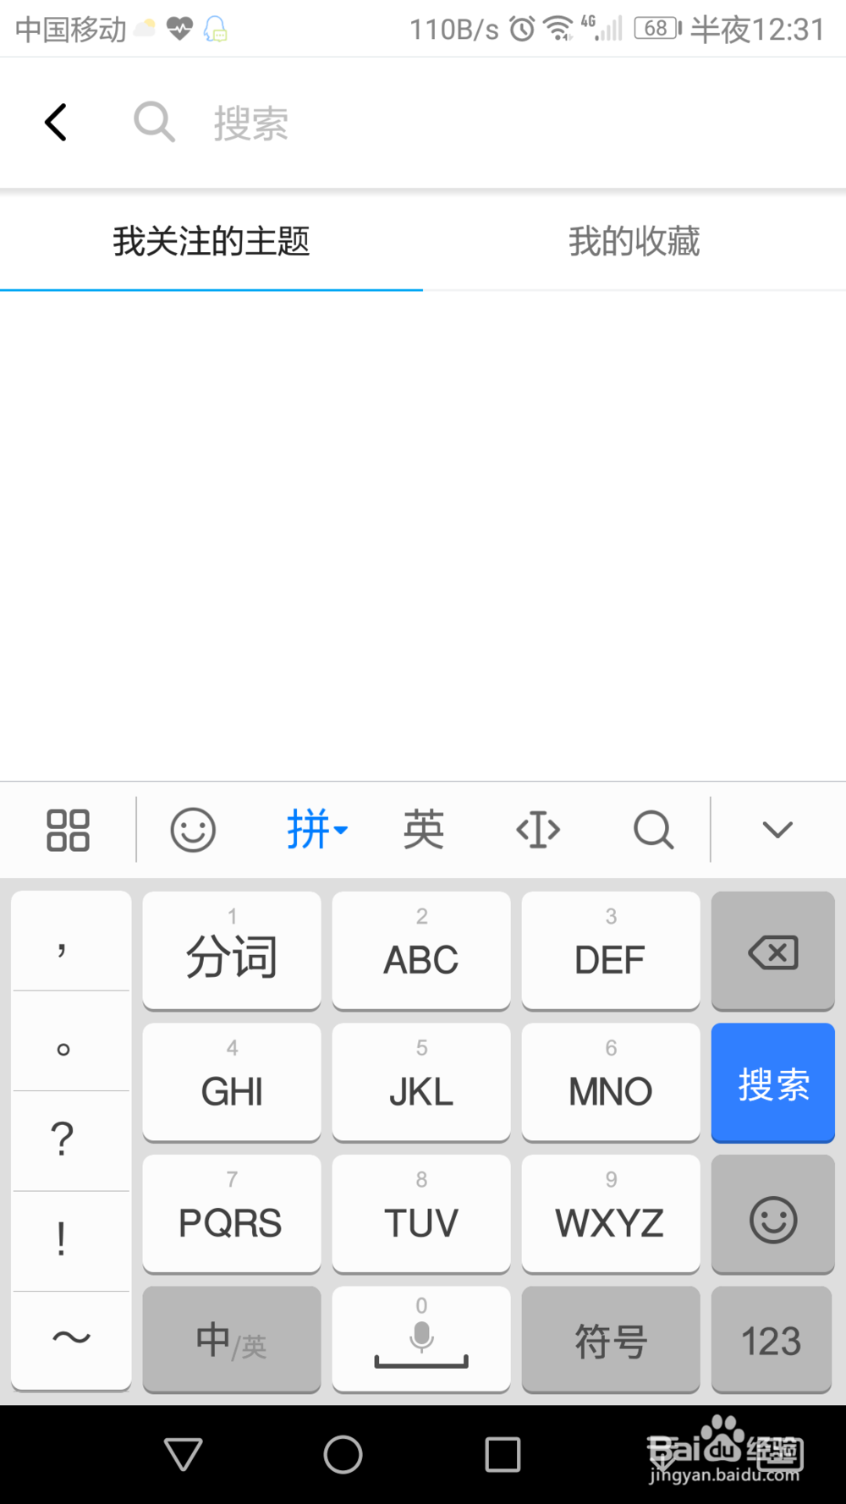Collapse keyboard with down chevron
The height and width of the screenshot is (1504, 846).
tap(777, 830)
